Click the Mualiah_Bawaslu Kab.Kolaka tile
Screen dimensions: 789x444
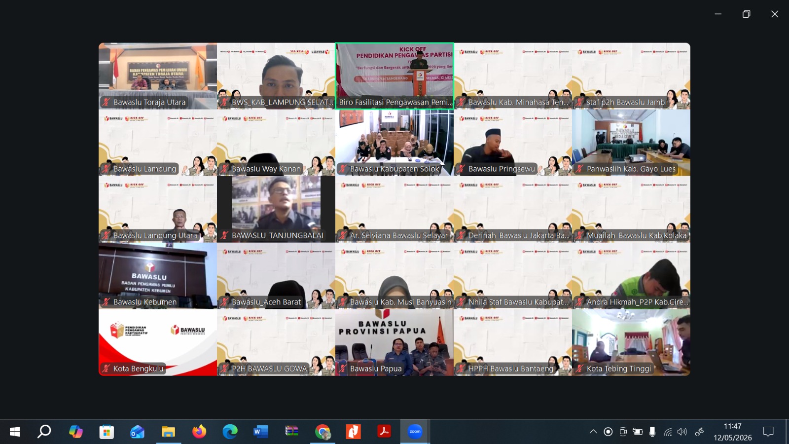pos(631,209)
